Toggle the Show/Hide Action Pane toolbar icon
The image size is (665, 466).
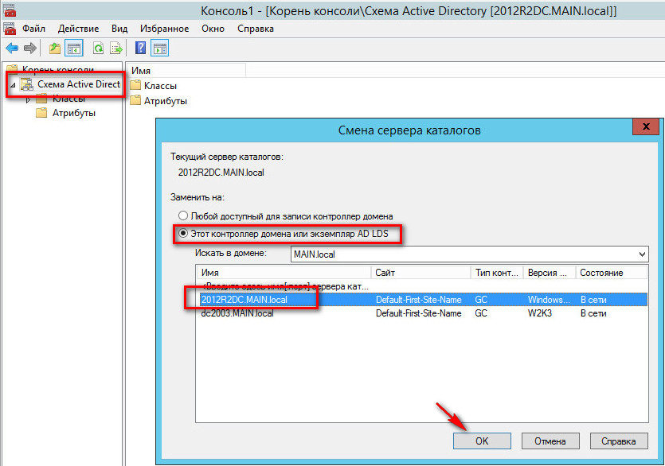coord(160,49)
